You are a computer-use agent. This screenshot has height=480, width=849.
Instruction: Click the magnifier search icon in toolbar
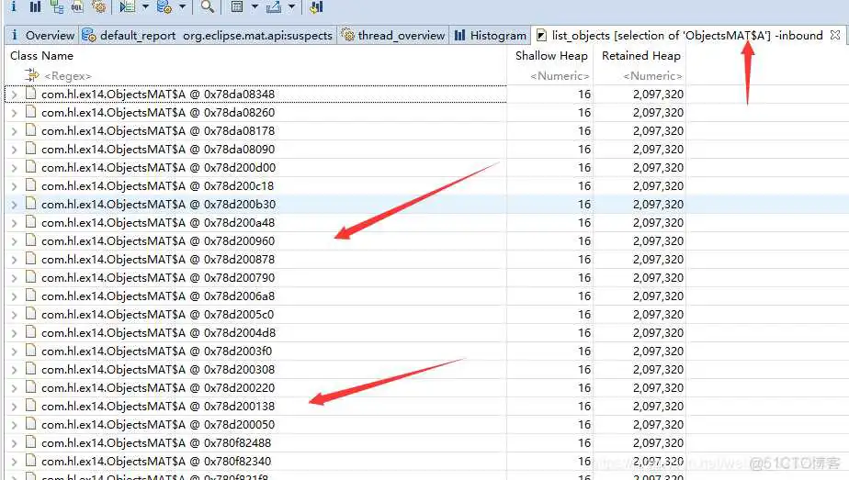tap(208, 6)
